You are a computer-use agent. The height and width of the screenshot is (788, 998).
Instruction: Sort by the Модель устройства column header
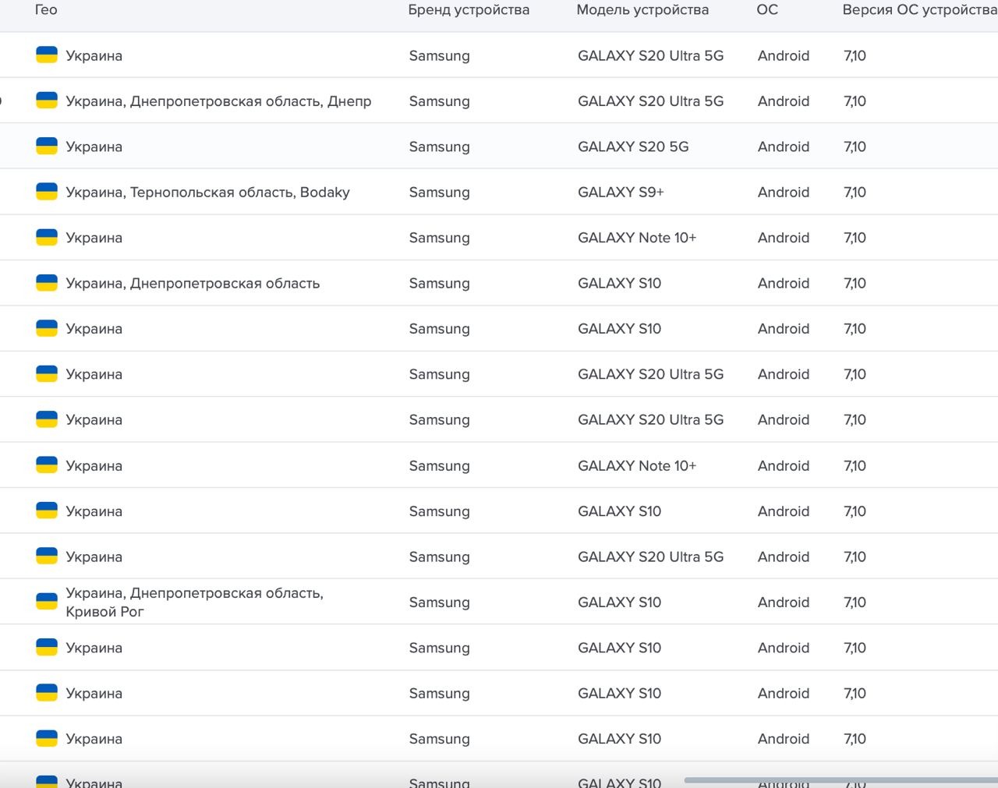(642, 10)
